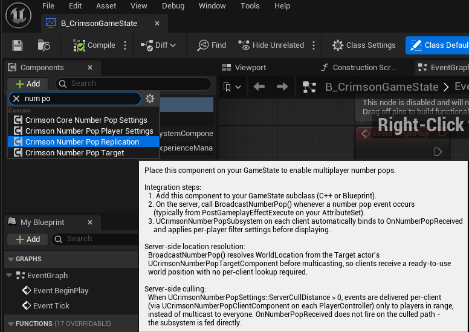
Task: Click the Class Settings gear icon
Action: tap(338, 45)
